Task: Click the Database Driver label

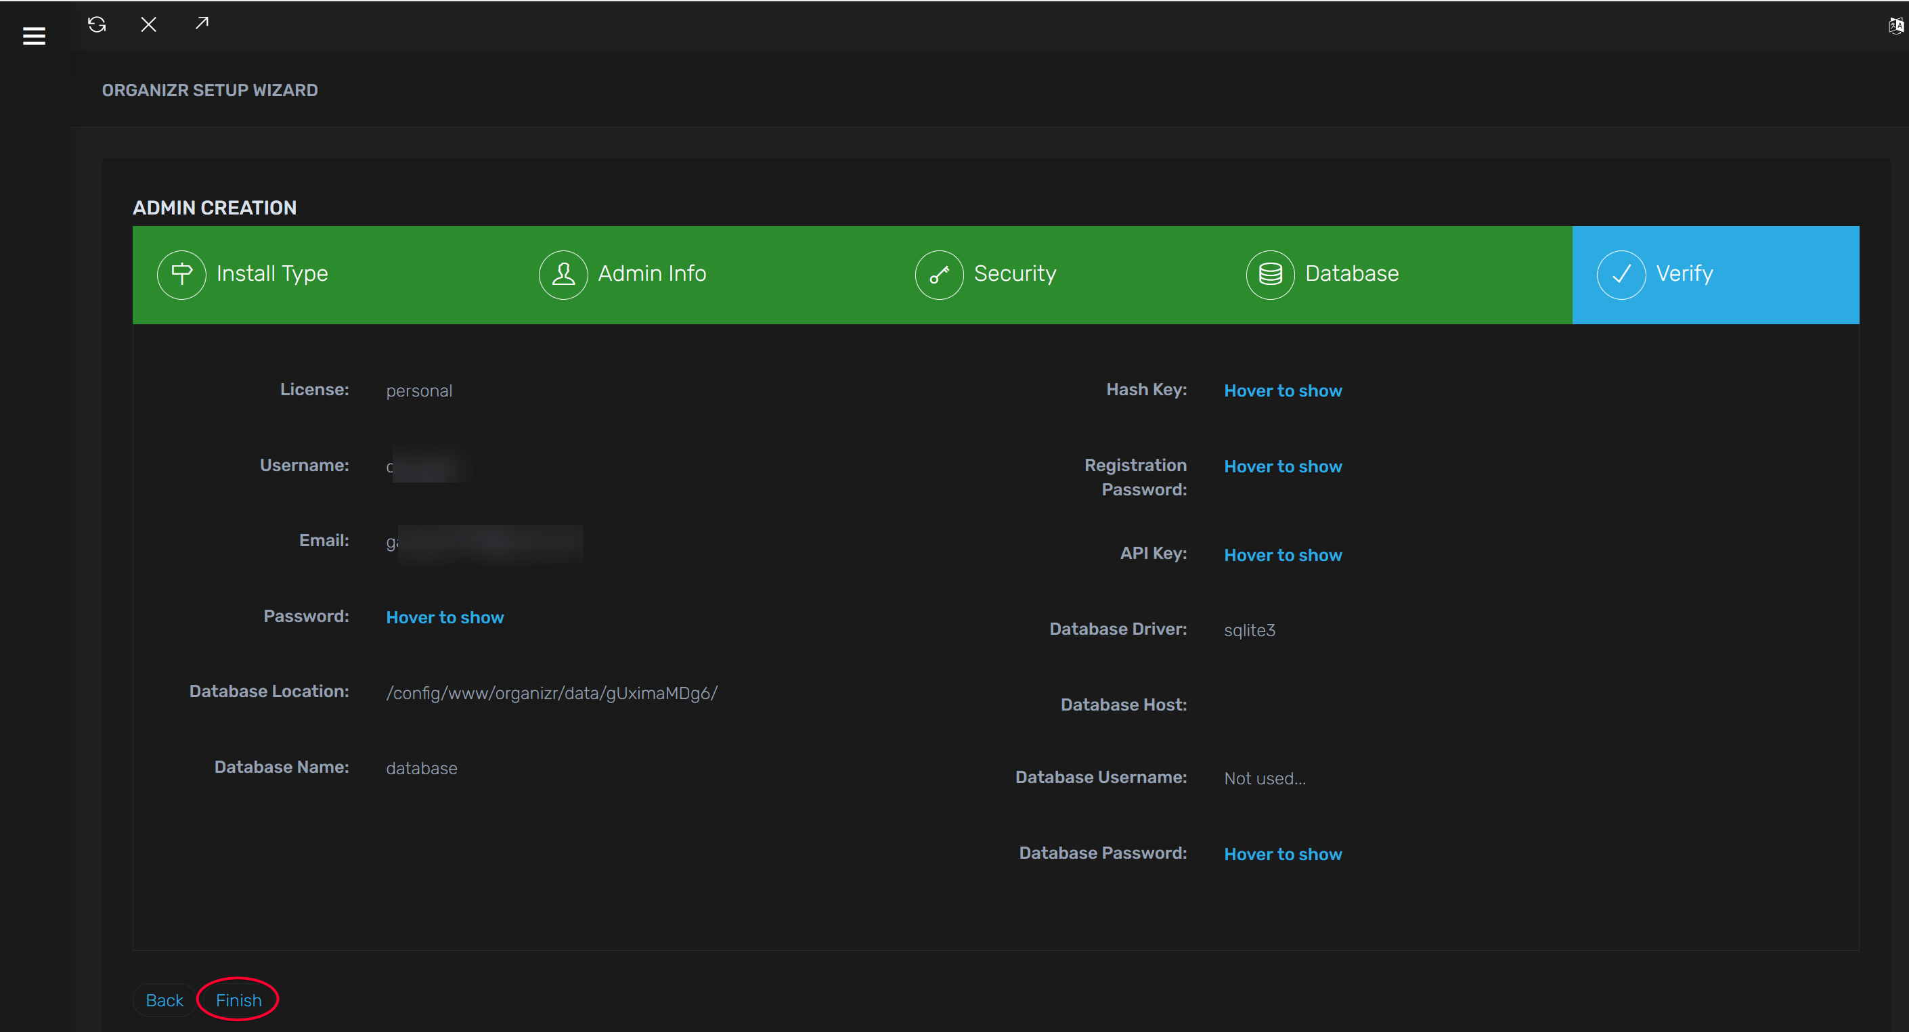Action: pos(1118,629)
